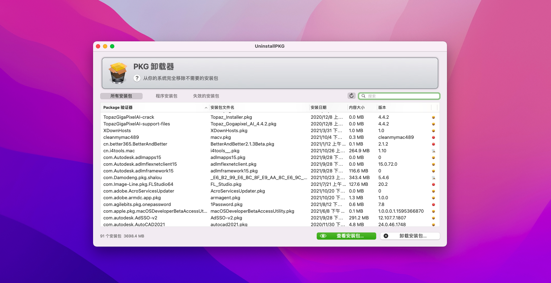Click size value 264.9 MB
The image size is (551, 283).
359,151
